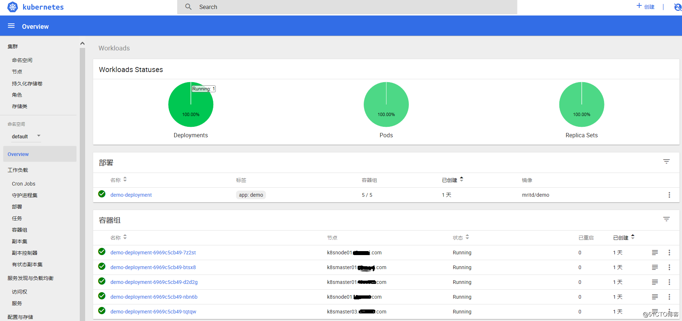Sort deployments by 名称 column
The width and height of the screenshot is (682, 321).
119,180
